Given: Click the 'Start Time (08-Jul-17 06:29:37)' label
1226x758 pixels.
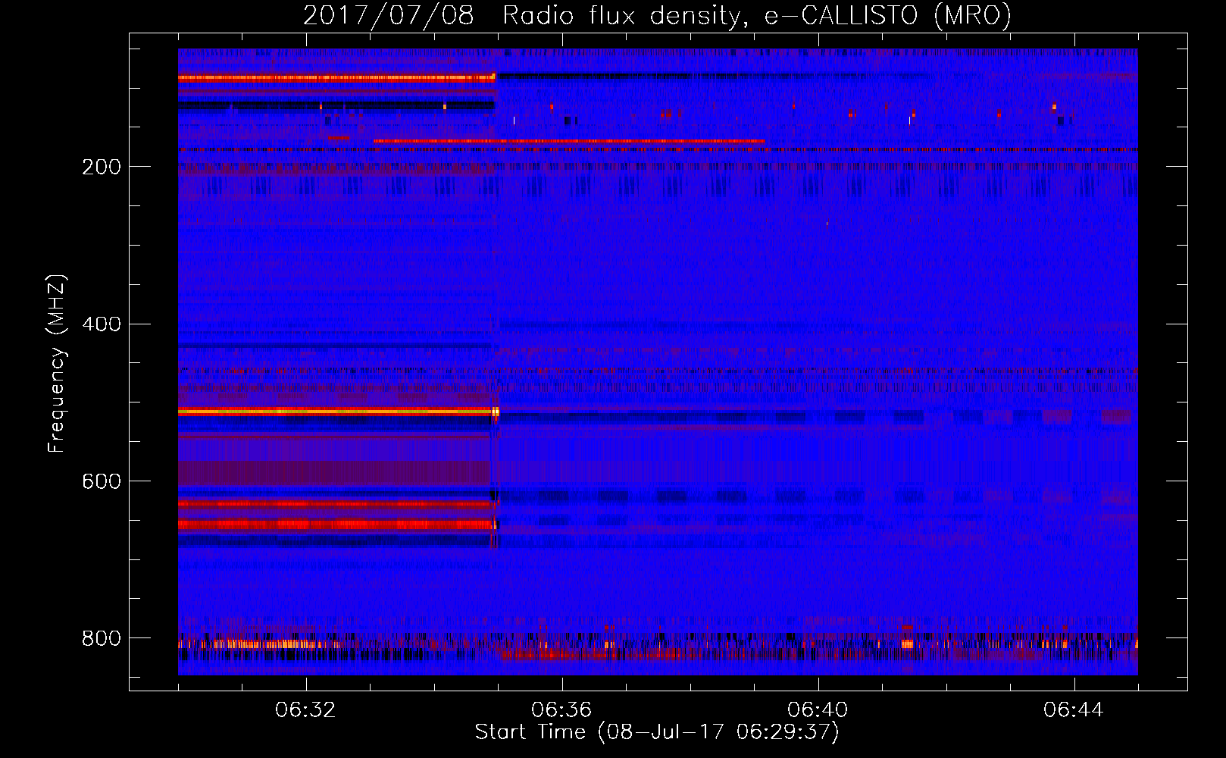Looking at the screenshot, I should click(657, 732).
